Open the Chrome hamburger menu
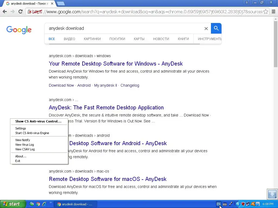The image size is (278, 208). (273, 12)
